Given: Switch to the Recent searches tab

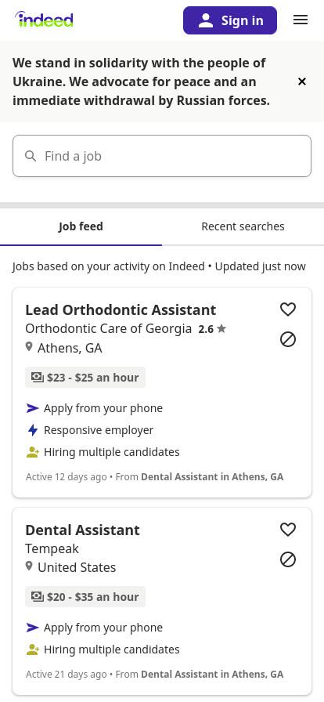Looking at the screenshot, I should (243, 226).
